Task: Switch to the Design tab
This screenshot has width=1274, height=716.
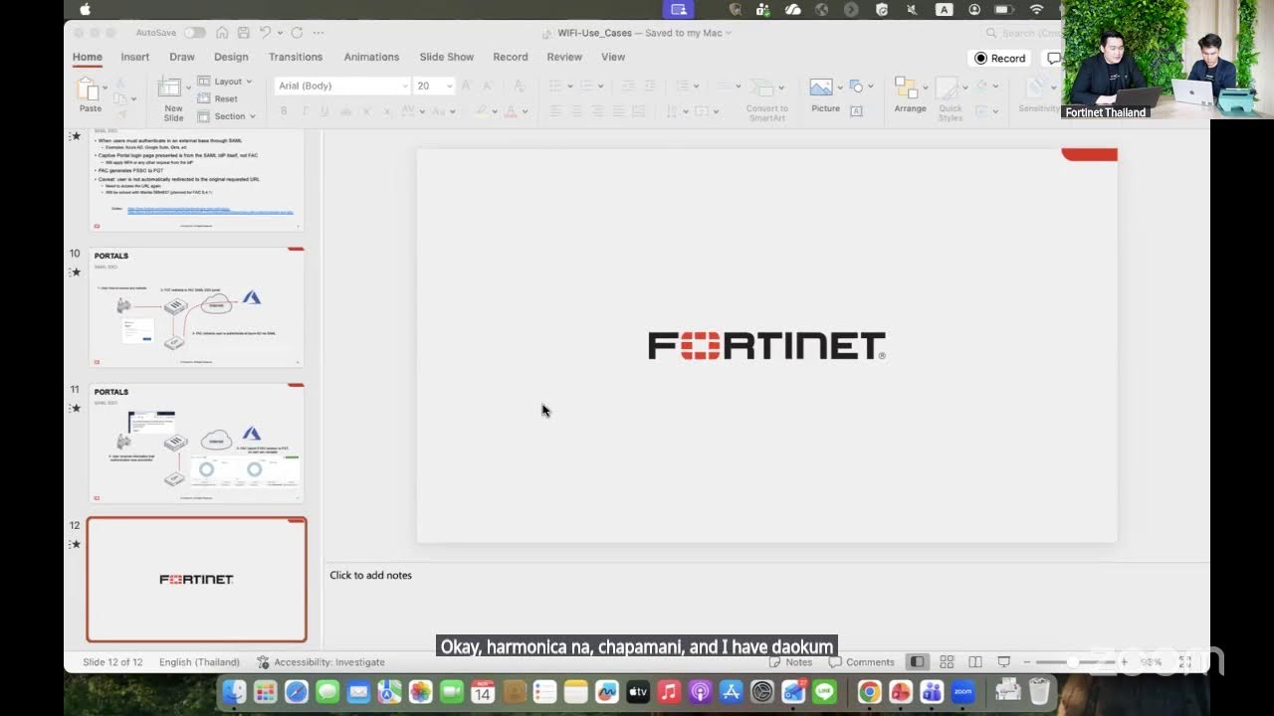Action: (231, 57)
